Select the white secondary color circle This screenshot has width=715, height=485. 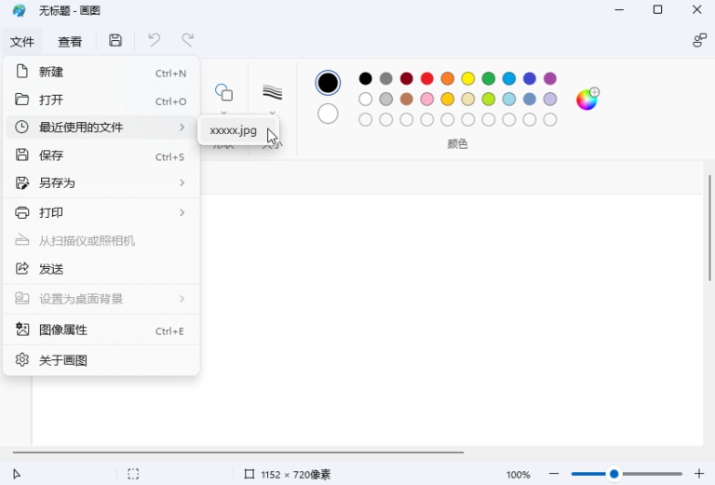(x=328, y=114)
